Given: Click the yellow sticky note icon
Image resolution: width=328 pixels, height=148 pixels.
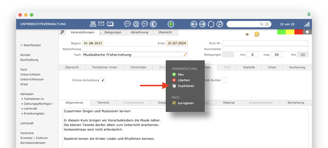Looking at the screenshot, I should (x=257, y=34).
